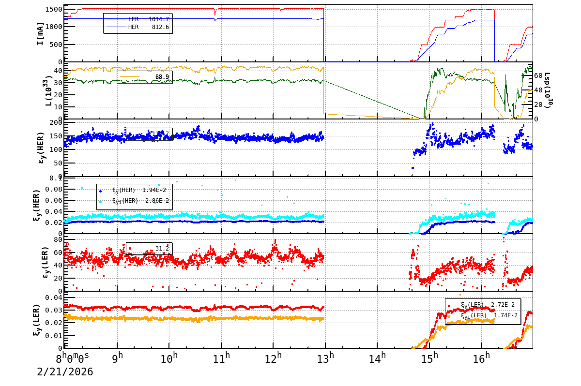This screenshot has height=386, width=581.
Task: Click the 14h time tick label
Action: pos(378,358)
